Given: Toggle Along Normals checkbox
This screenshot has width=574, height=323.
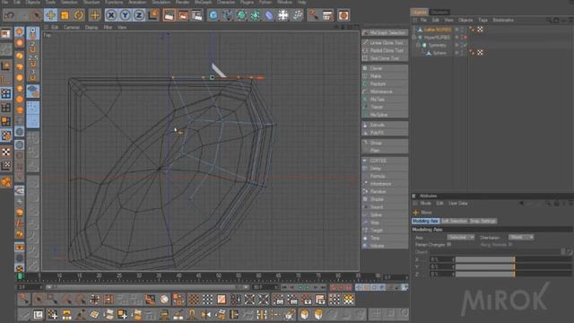Looking at the screenshot, I should [510, 245].
